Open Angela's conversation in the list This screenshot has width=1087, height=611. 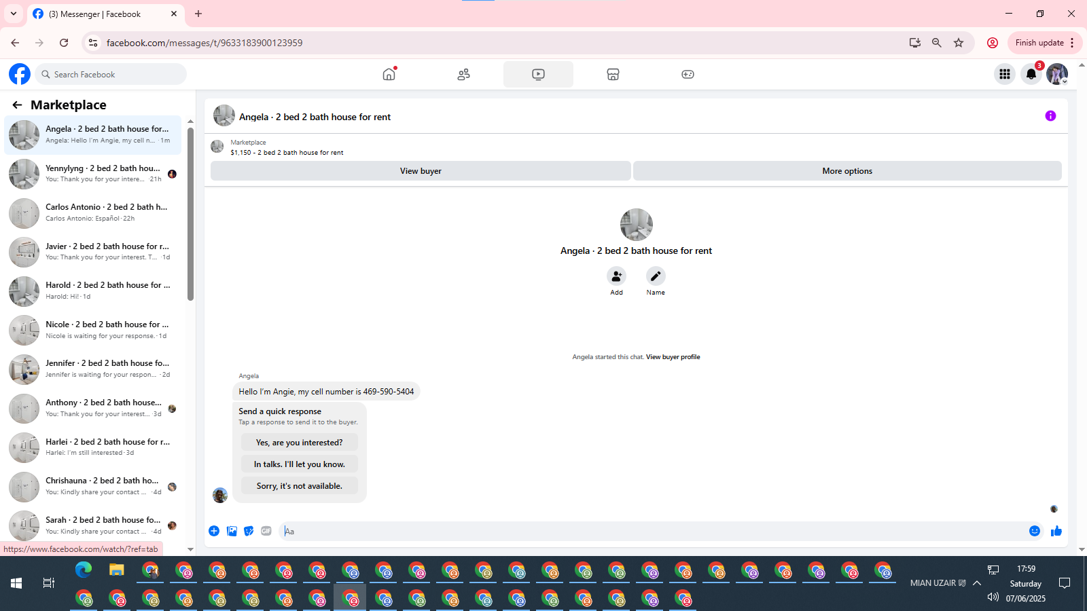point(93,134)
